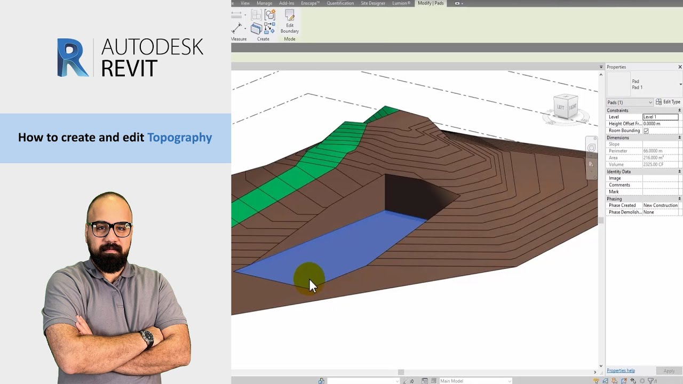Toggle Drag Elements on Selection icon
683x384 pixels.
(x=633, y=381)
